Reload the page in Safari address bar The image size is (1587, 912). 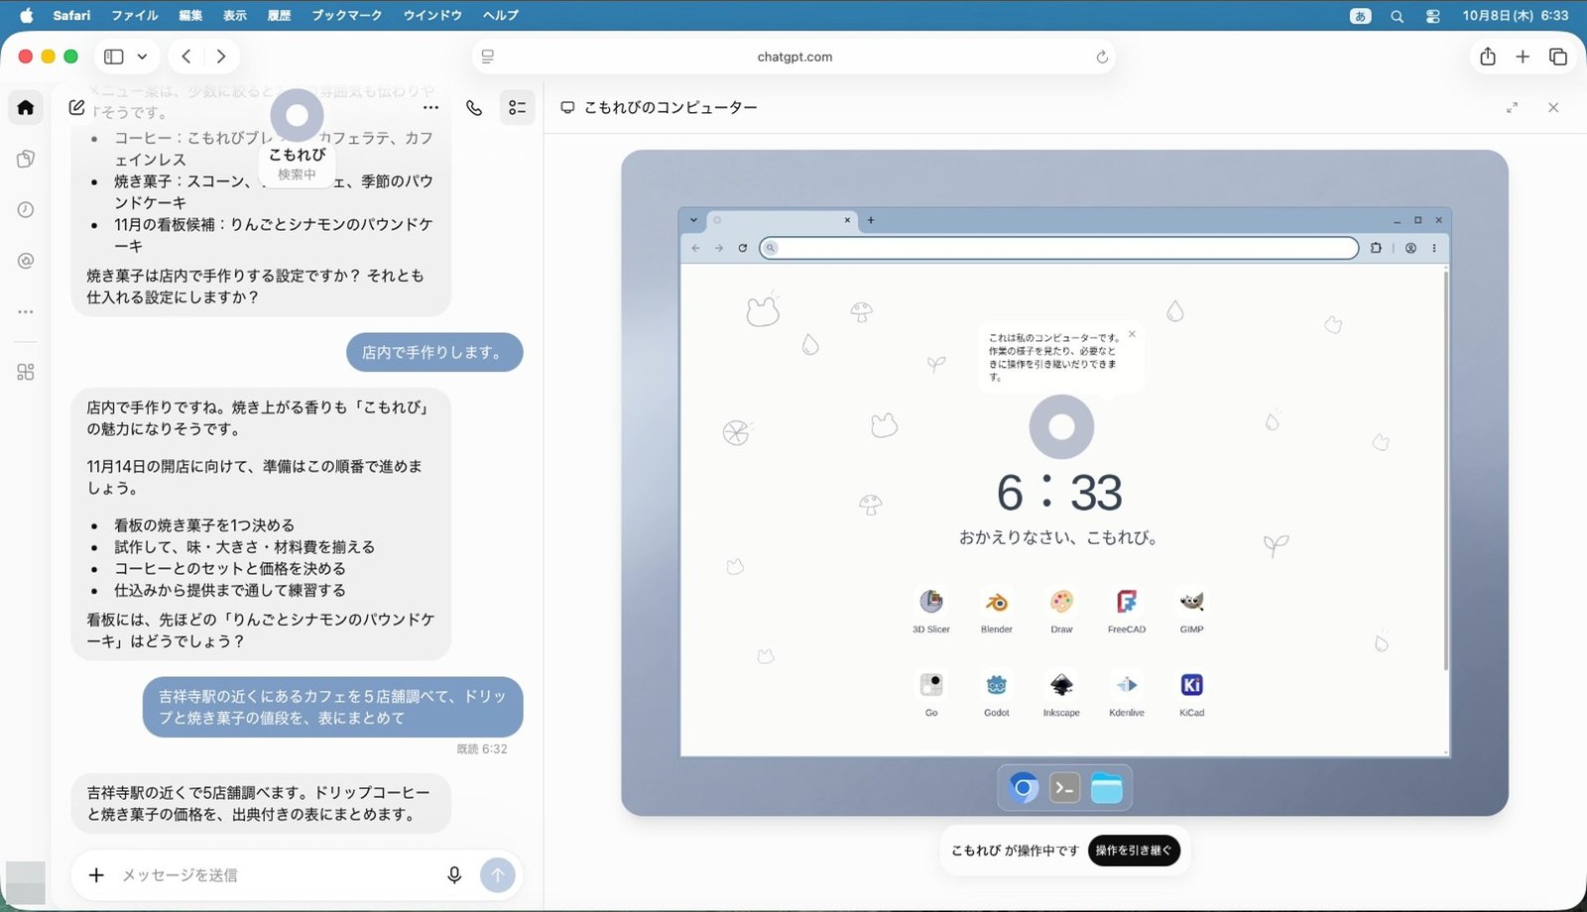click(1102, 57)
